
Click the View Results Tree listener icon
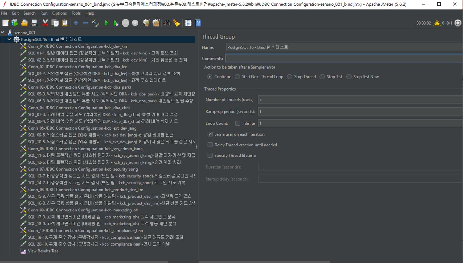(23, 251)
